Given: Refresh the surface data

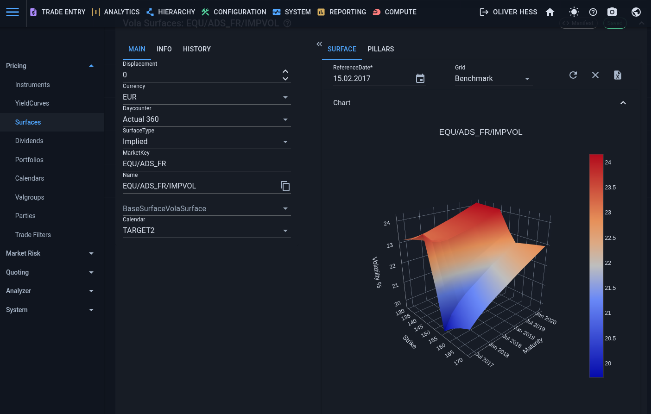Looking at the screenshot, I should [573, 75].
